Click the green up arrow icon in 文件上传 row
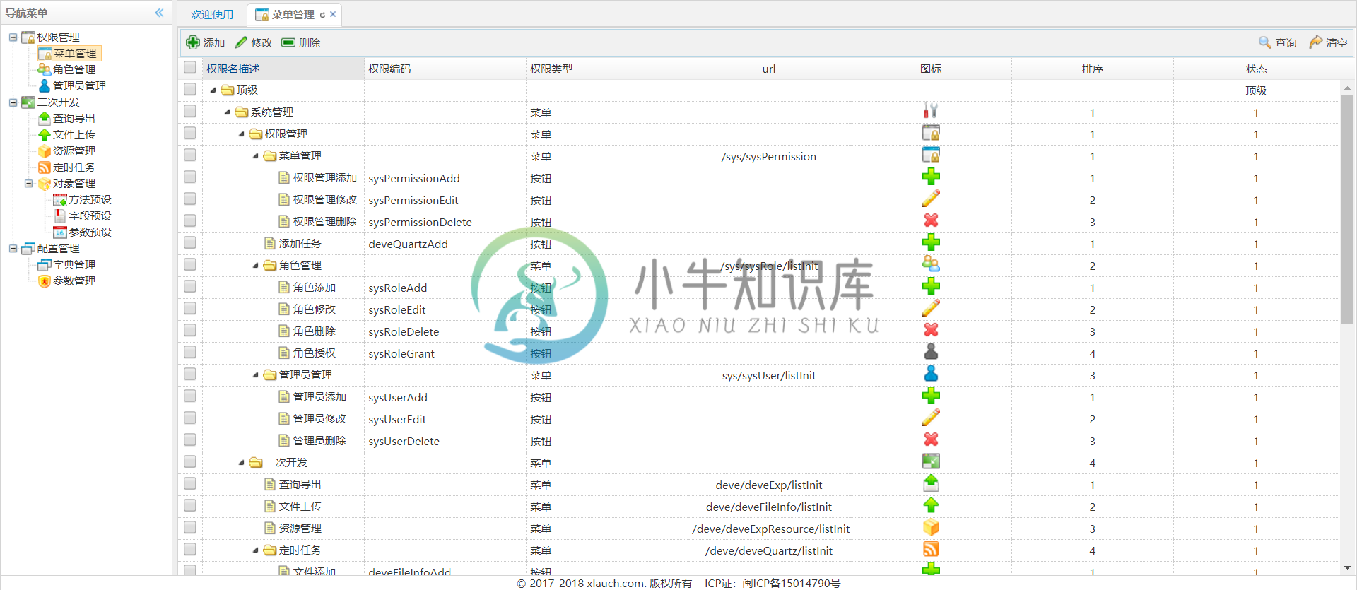 931,506
